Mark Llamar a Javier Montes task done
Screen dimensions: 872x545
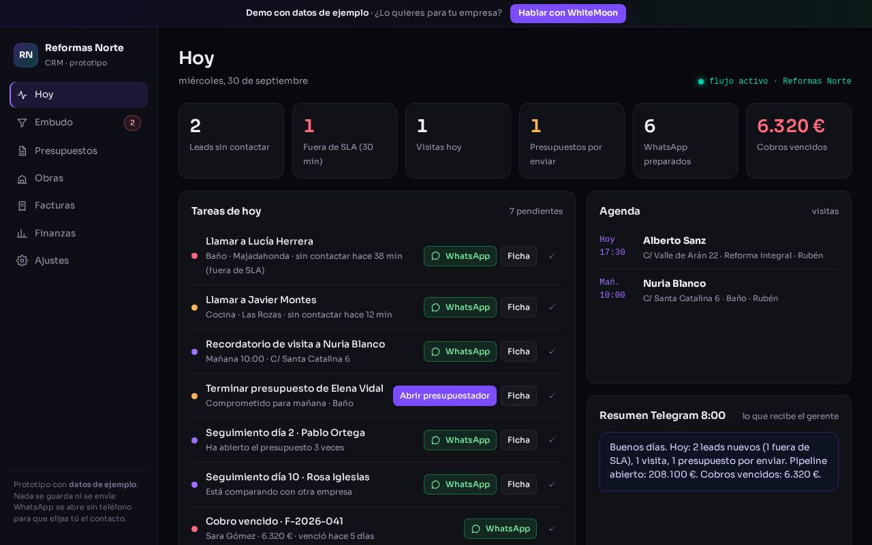[x=552, y=307]
